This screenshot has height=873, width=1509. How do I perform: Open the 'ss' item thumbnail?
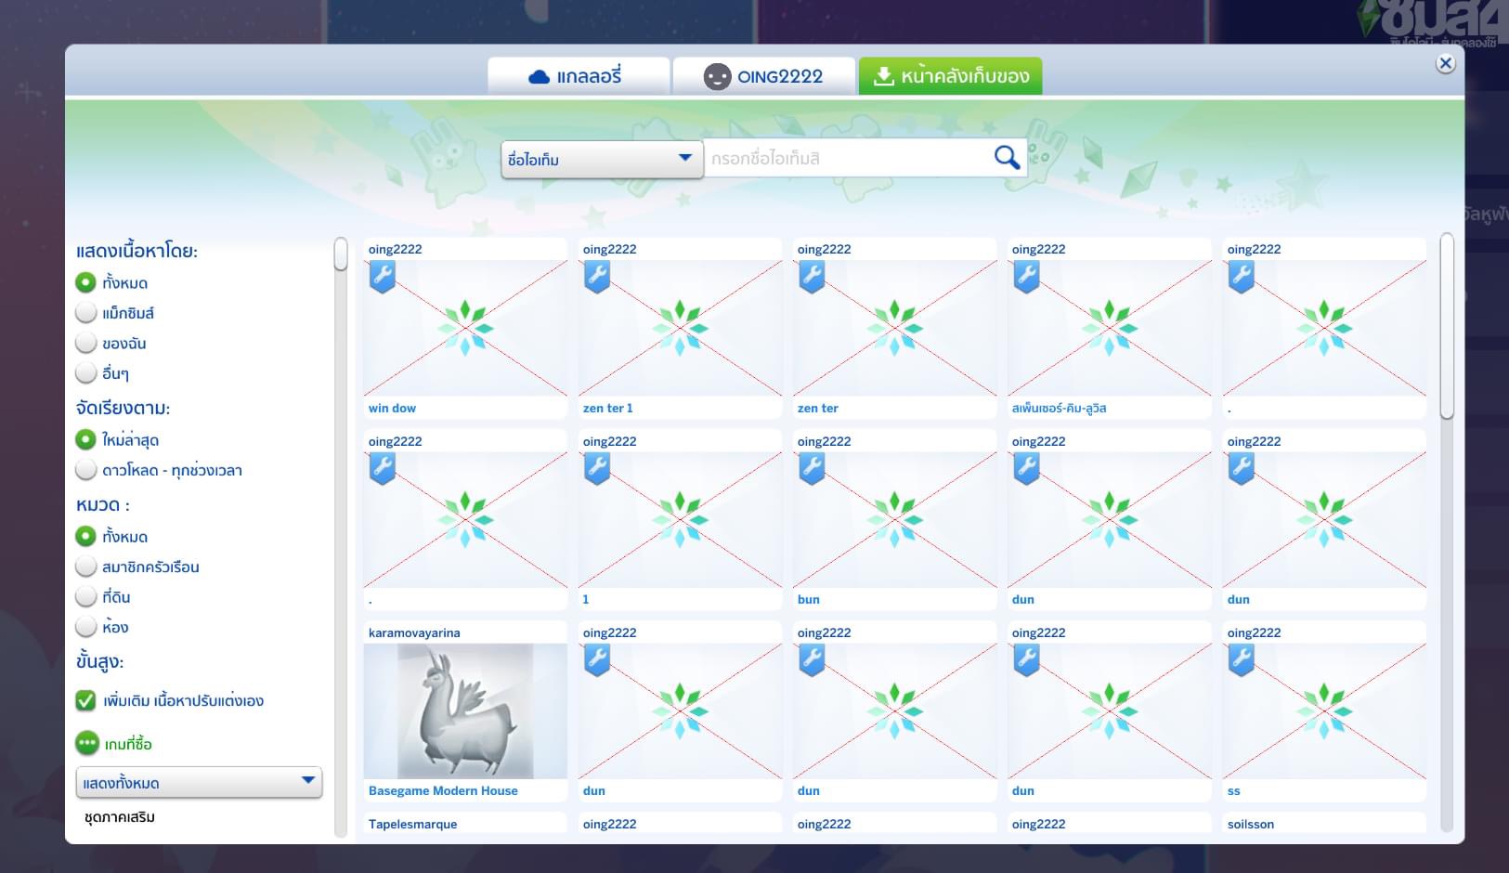(x=1324, y=711)
